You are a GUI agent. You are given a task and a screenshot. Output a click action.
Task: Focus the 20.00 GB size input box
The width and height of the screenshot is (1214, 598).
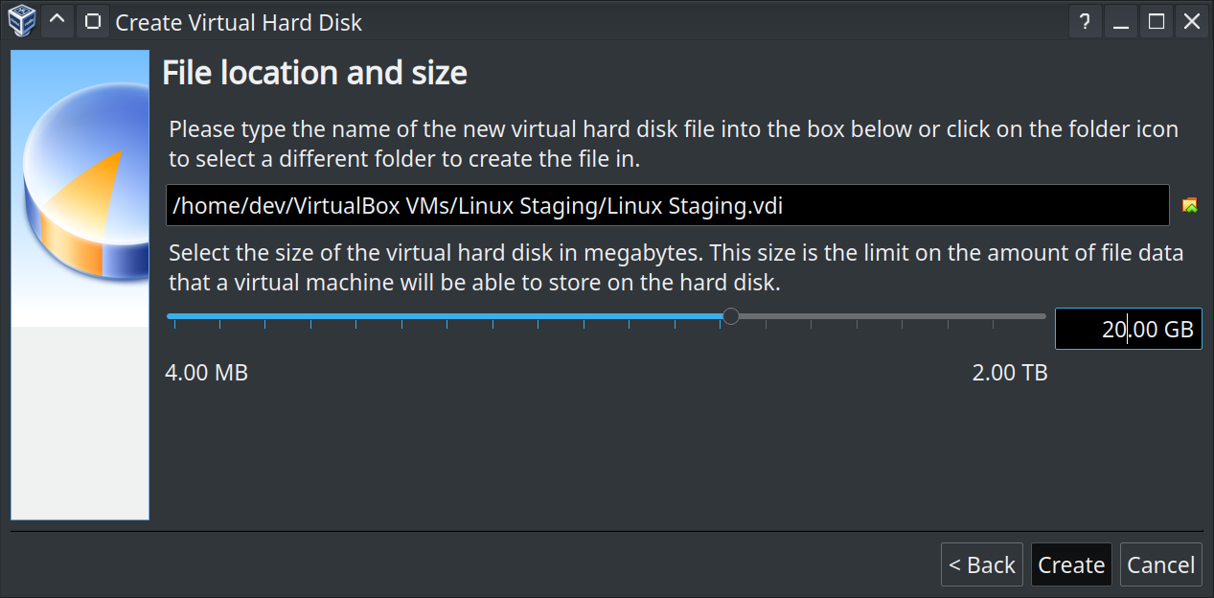coord(1128,329)
